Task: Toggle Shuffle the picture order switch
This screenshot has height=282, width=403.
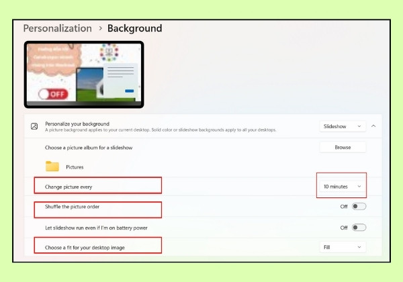Action: pyautogui.click(x=359, y=207)
